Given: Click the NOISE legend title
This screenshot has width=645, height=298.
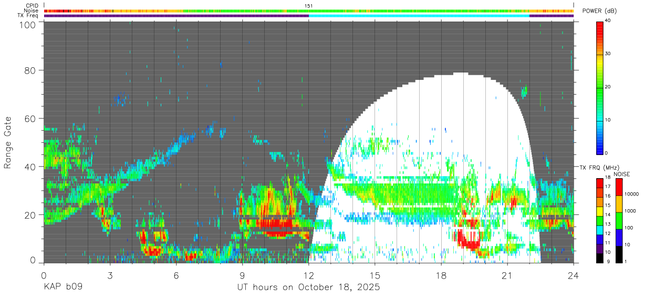Looking at the screenshot, I should pyautogui.click(x=621, y=173).
